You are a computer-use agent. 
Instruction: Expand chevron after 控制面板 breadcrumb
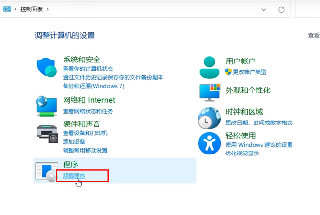pos(48,9)
